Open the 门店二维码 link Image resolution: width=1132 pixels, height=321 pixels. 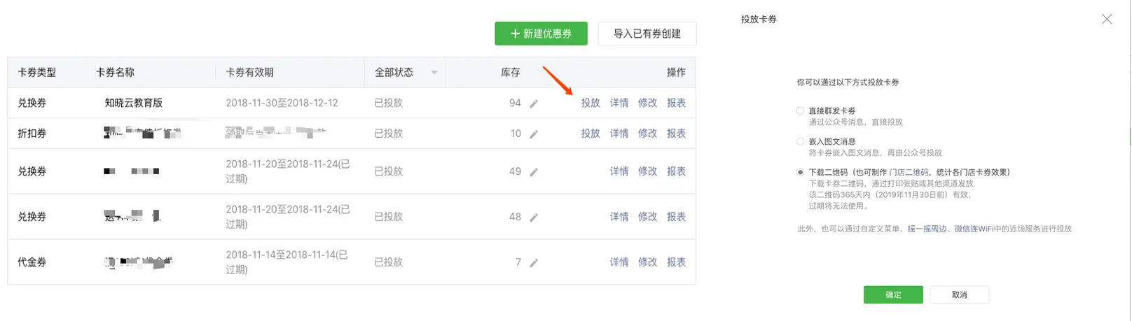909,172
